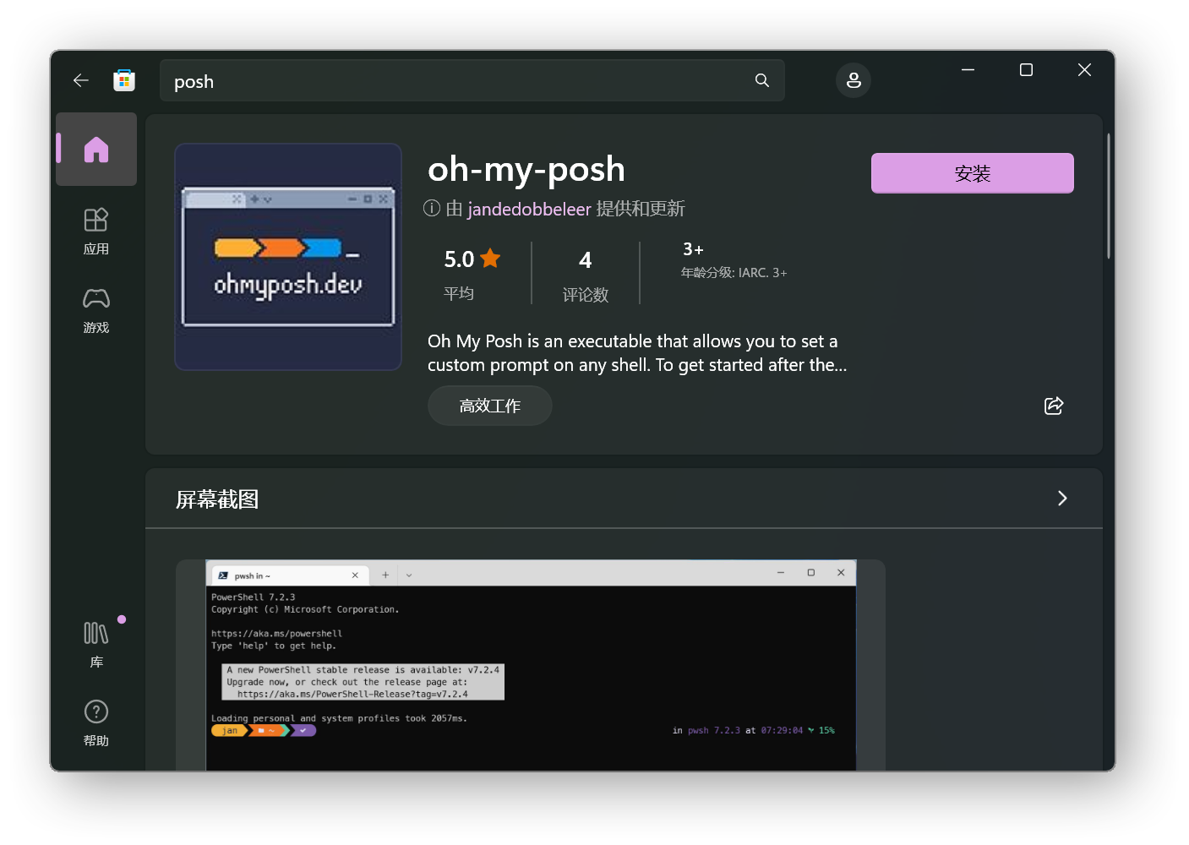Install oh-my-posh with 安装 button

click(972, 173)
